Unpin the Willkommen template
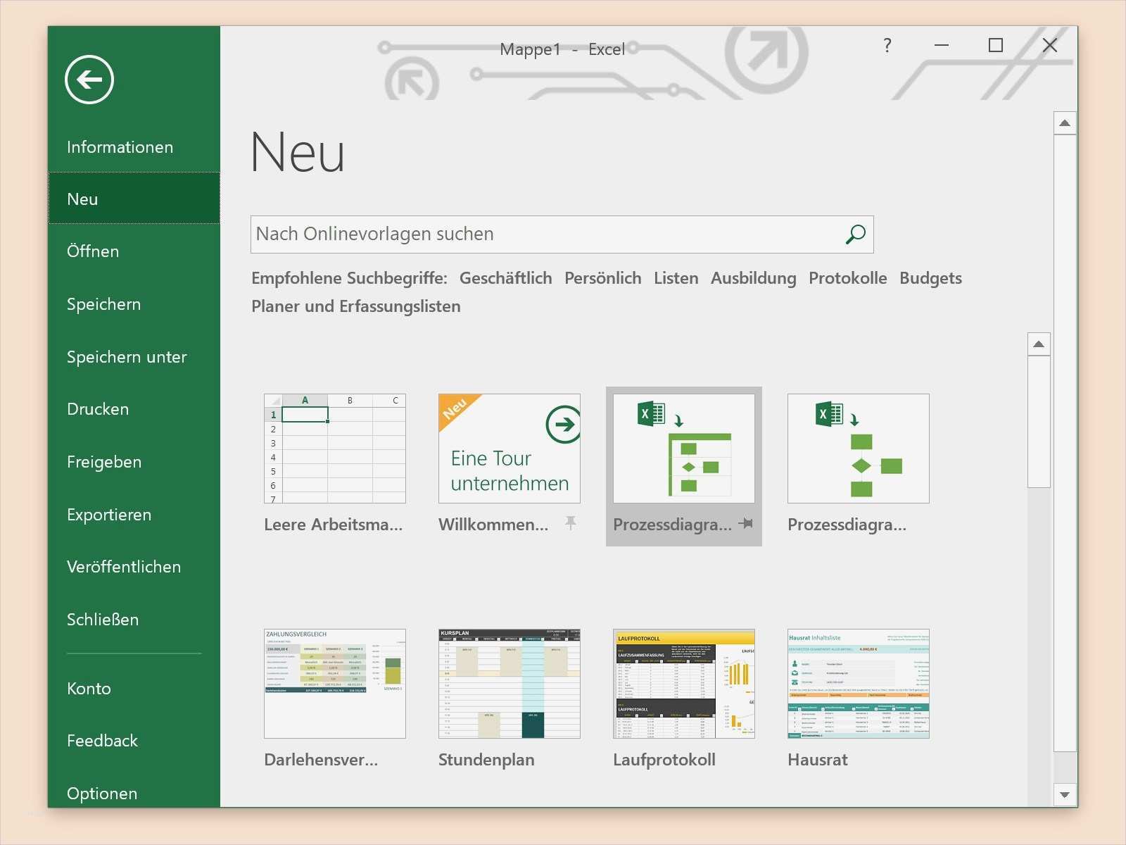Screen dimensions: 1126x845 [571, 524]
